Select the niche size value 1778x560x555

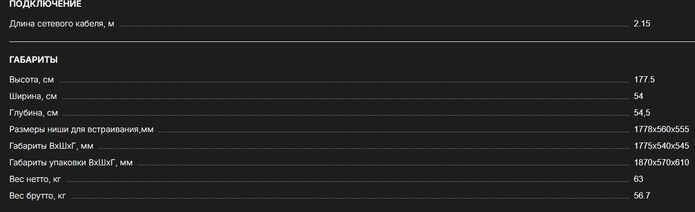tap(661, 130)
